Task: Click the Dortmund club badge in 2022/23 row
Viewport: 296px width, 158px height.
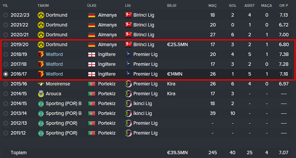Action: point(41,15)
